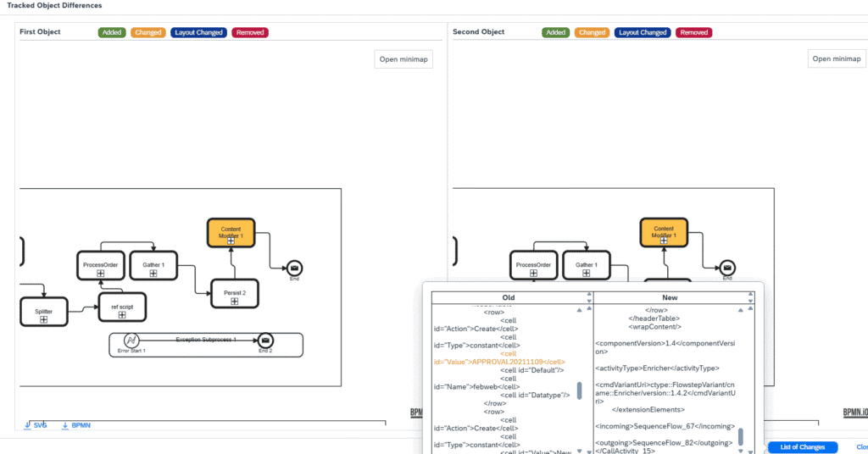Click scrollbar thumb in New column

point(741,436)
